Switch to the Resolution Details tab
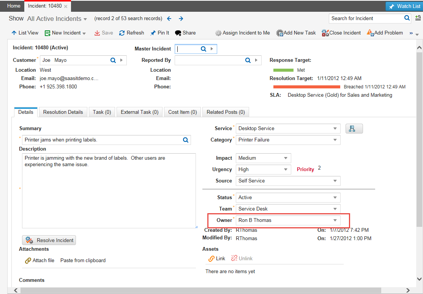This screenshot has height=294, width=423. (x=63, y=112)
